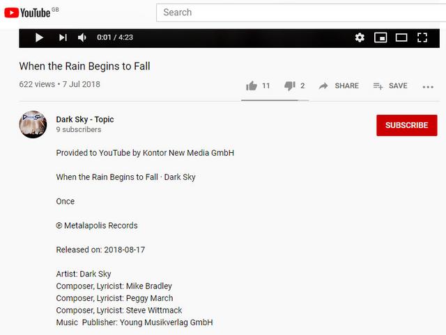Viewport: 446px width, 335px height.
Task: Select the Provided to YouTube by Kontor line
Action: (145, 153)
